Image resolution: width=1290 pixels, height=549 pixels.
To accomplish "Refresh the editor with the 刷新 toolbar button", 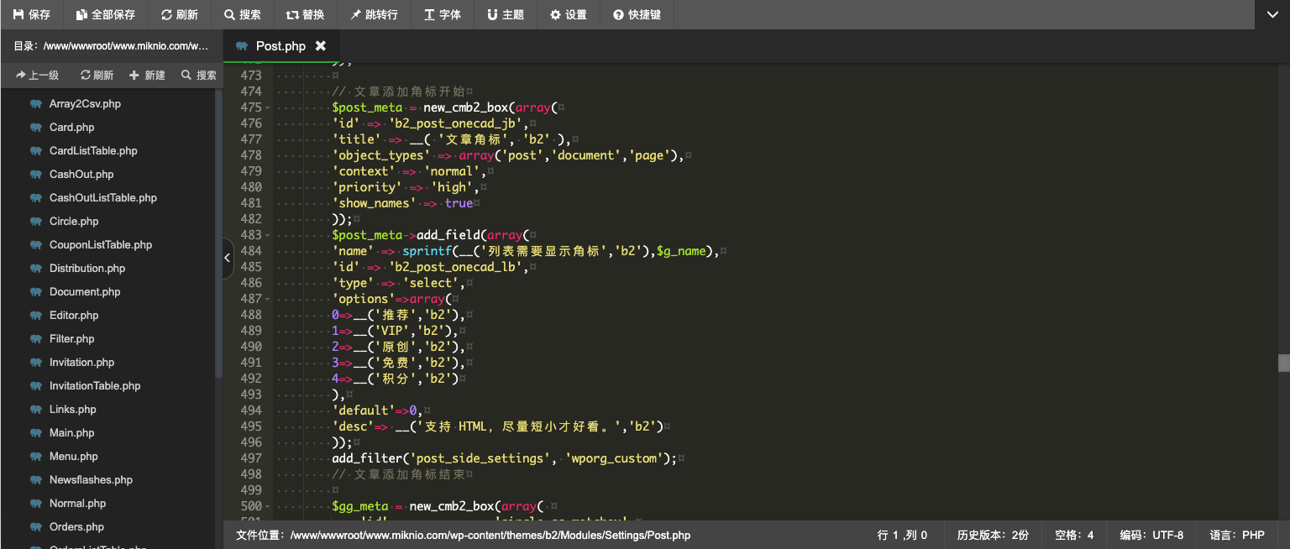I will (x=179, y=15).
